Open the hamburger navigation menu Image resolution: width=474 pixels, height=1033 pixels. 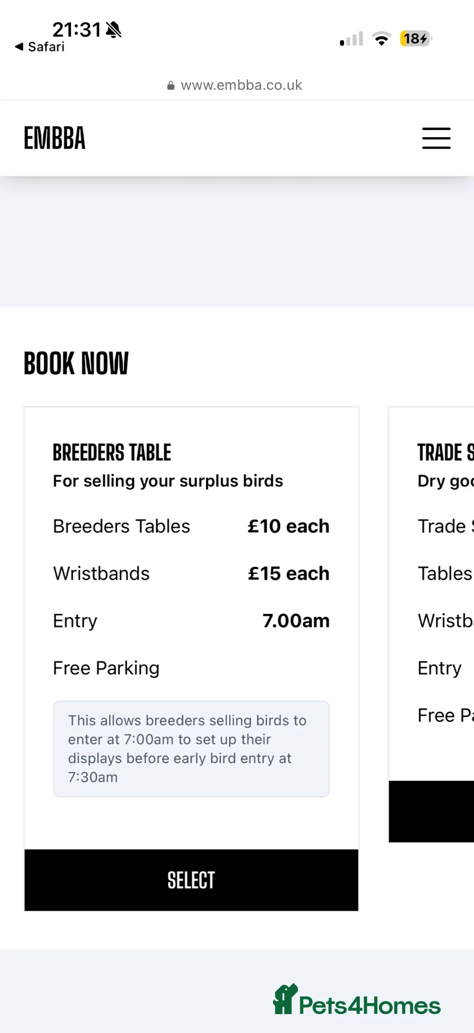[436, 138]
